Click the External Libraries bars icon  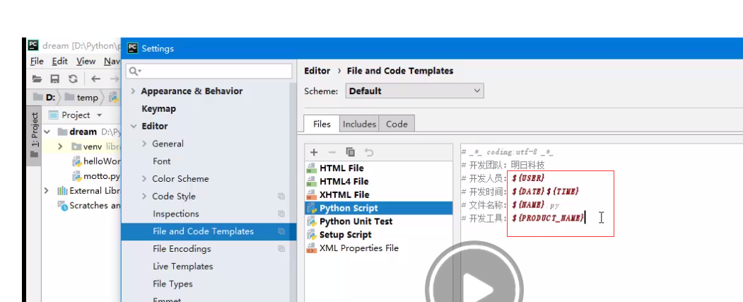coord(62,191)
